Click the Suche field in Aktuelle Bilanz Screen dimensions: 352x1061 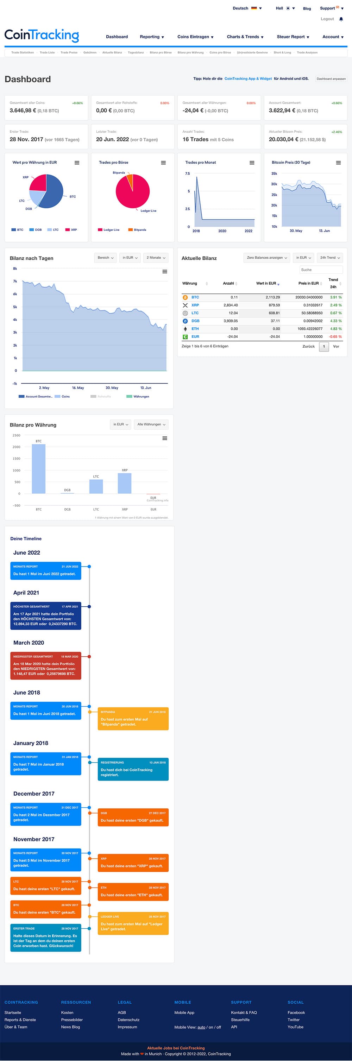pos(321,270)
